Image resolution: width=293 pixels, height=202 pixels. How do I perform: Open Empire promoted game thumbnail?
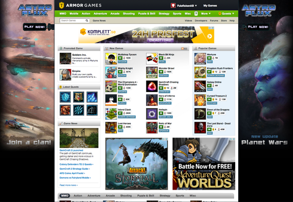pyautogui.click(x=65, y=75)
